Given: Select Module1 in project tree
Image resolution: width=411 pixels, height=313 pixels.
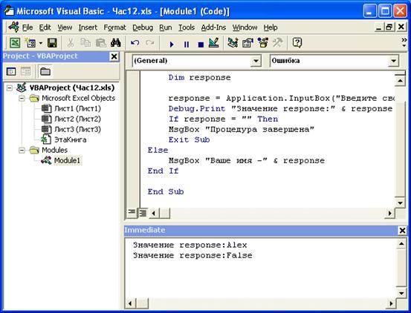Looking at the screenshot, I should click(61, 160).
